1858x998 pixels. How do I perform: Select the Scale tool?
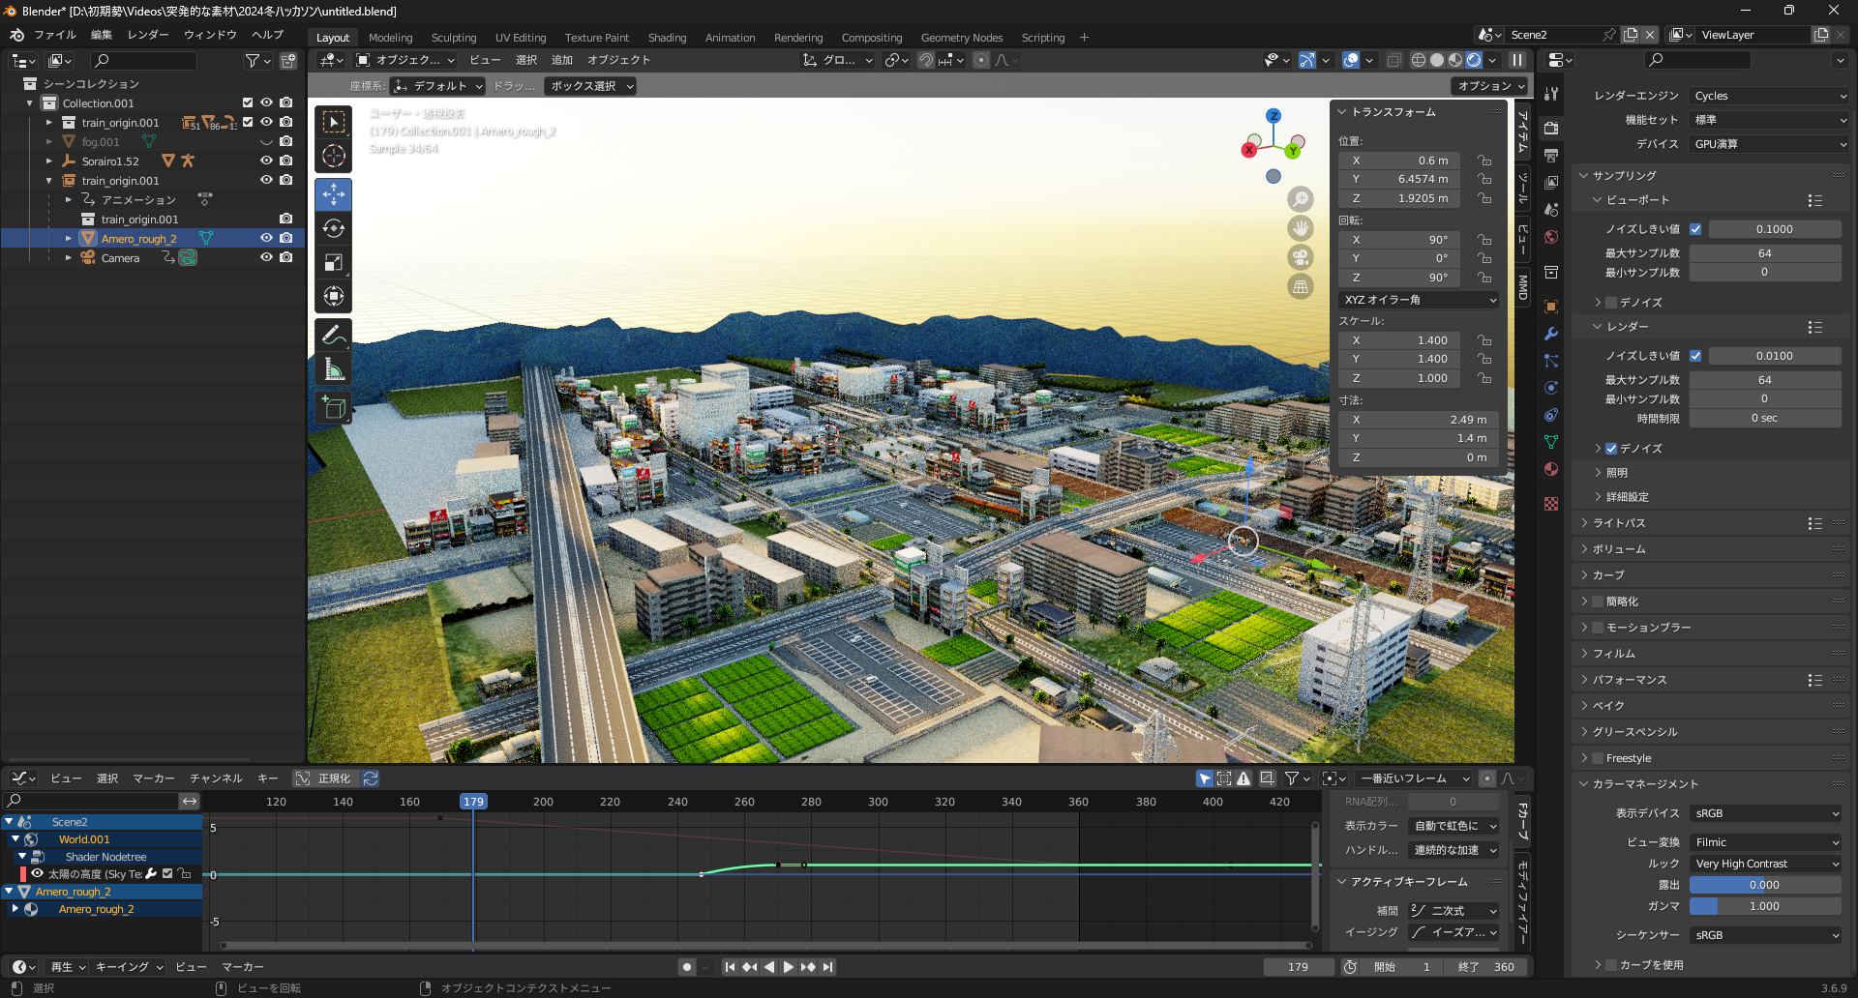tap(334, 262)
